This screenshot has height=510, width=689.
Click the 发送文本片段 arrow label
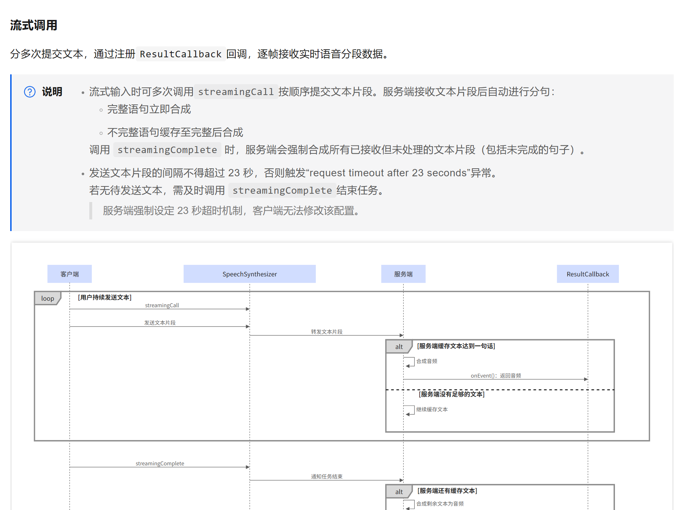click(160, 322)
